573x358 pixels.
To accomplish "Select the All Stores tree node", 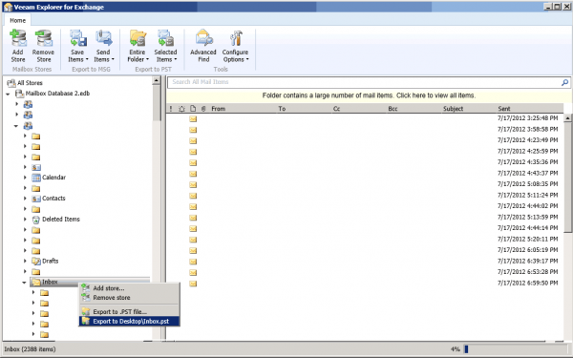I will [x=30, y=83].
